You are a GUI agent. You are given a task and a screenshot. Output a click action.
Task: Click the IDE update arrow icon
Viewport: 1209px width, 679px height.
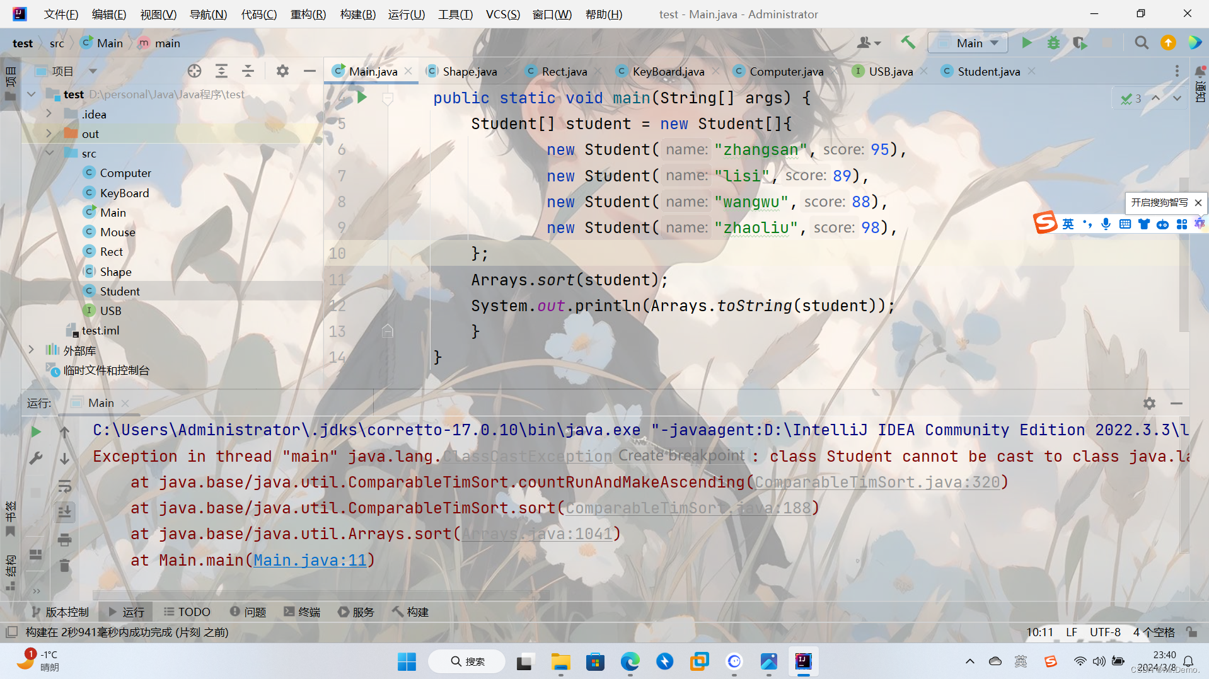[1168, 43]
